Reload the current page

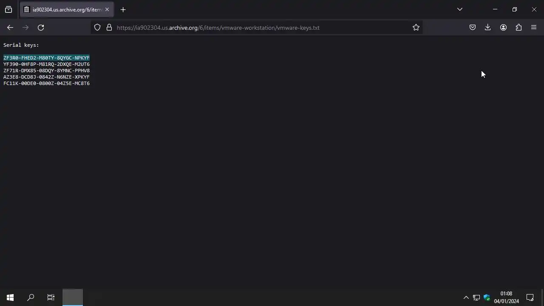(x=41, y=27)
